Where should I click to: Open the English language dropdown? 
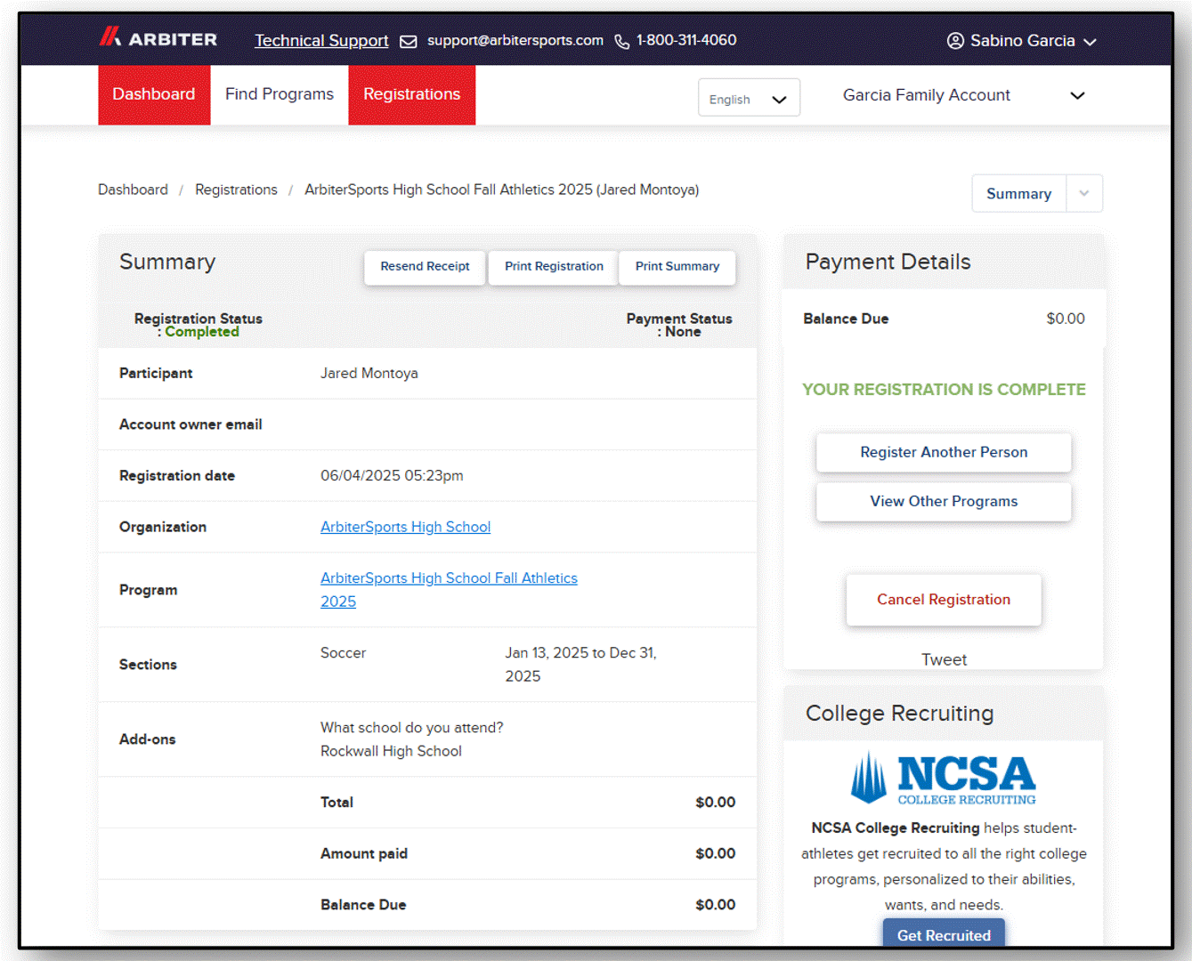[x=749, y=99]
